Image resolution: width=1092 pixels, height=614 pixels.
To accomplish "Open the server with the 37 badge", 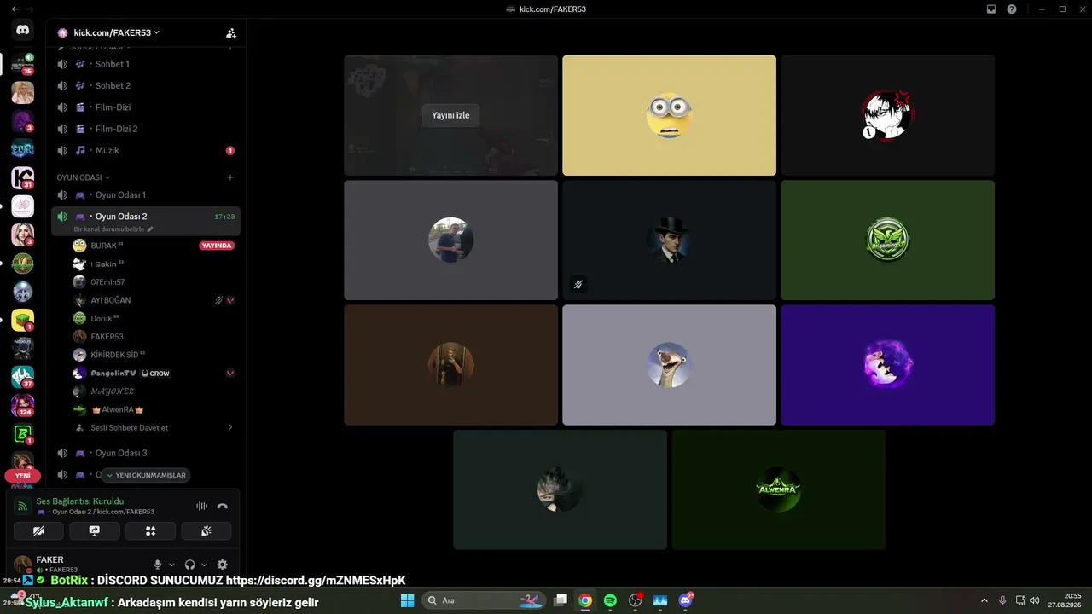I will coord(23,377).
